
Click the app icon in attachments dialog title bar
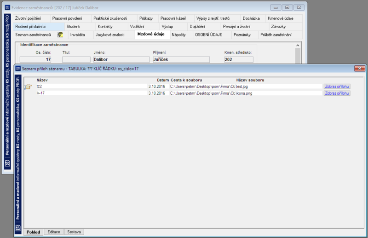(18, 69)
